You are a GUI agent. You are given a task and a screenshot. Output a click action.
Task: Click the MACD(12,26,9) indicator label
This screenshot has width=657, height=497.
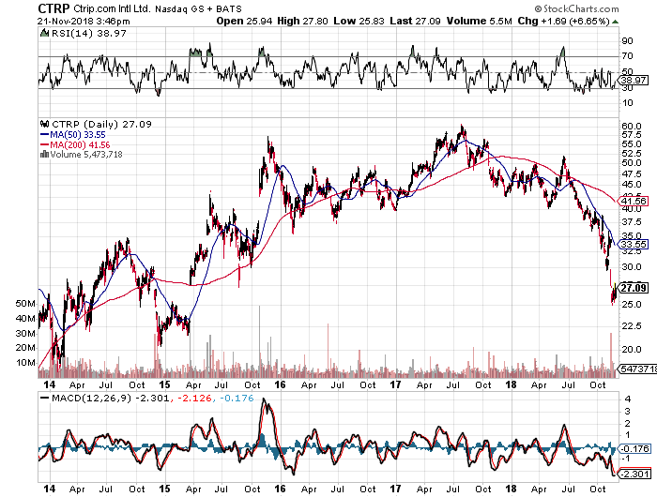pyautogui.click(x=91, y=399)
